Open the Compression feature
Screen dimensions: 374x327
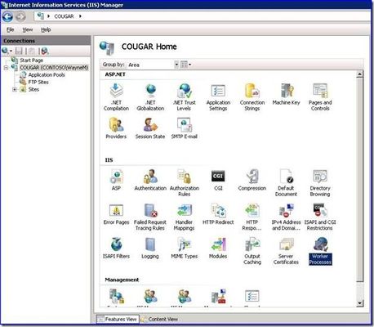(252, 180)
